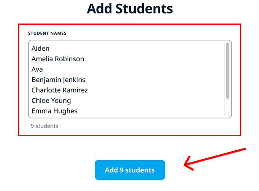
Task: Click the surname Ramirez in the names box
Action: pos(75,90)
